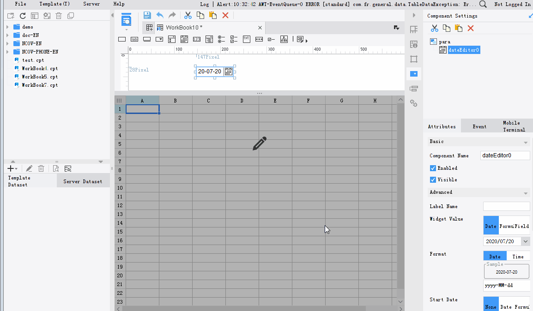Select the checkbox group widget icon
Image resolution: width=533 pixels, height=311 pixels.
pos(234,39)
